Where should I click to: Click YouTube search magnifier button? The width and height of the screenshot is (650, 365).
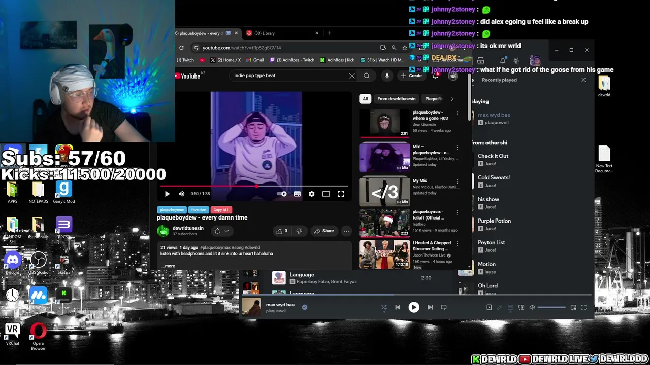366,76
